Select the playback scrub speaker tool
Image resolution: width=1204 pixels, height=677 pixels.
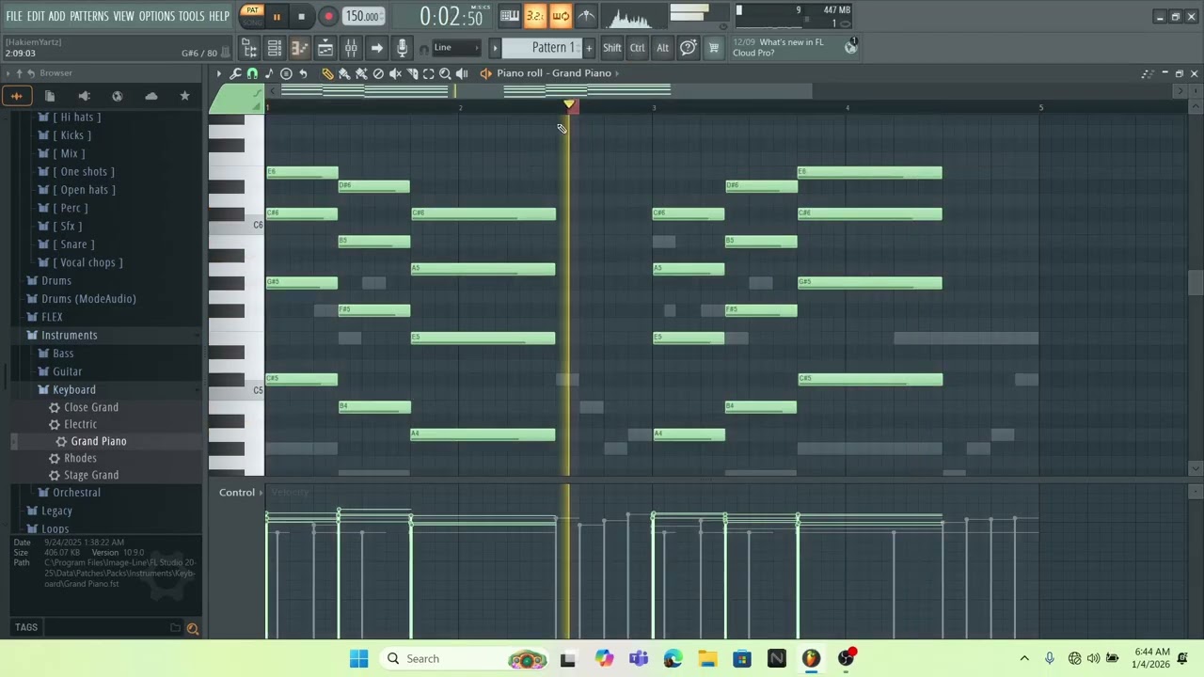click(x=462, y=73)
